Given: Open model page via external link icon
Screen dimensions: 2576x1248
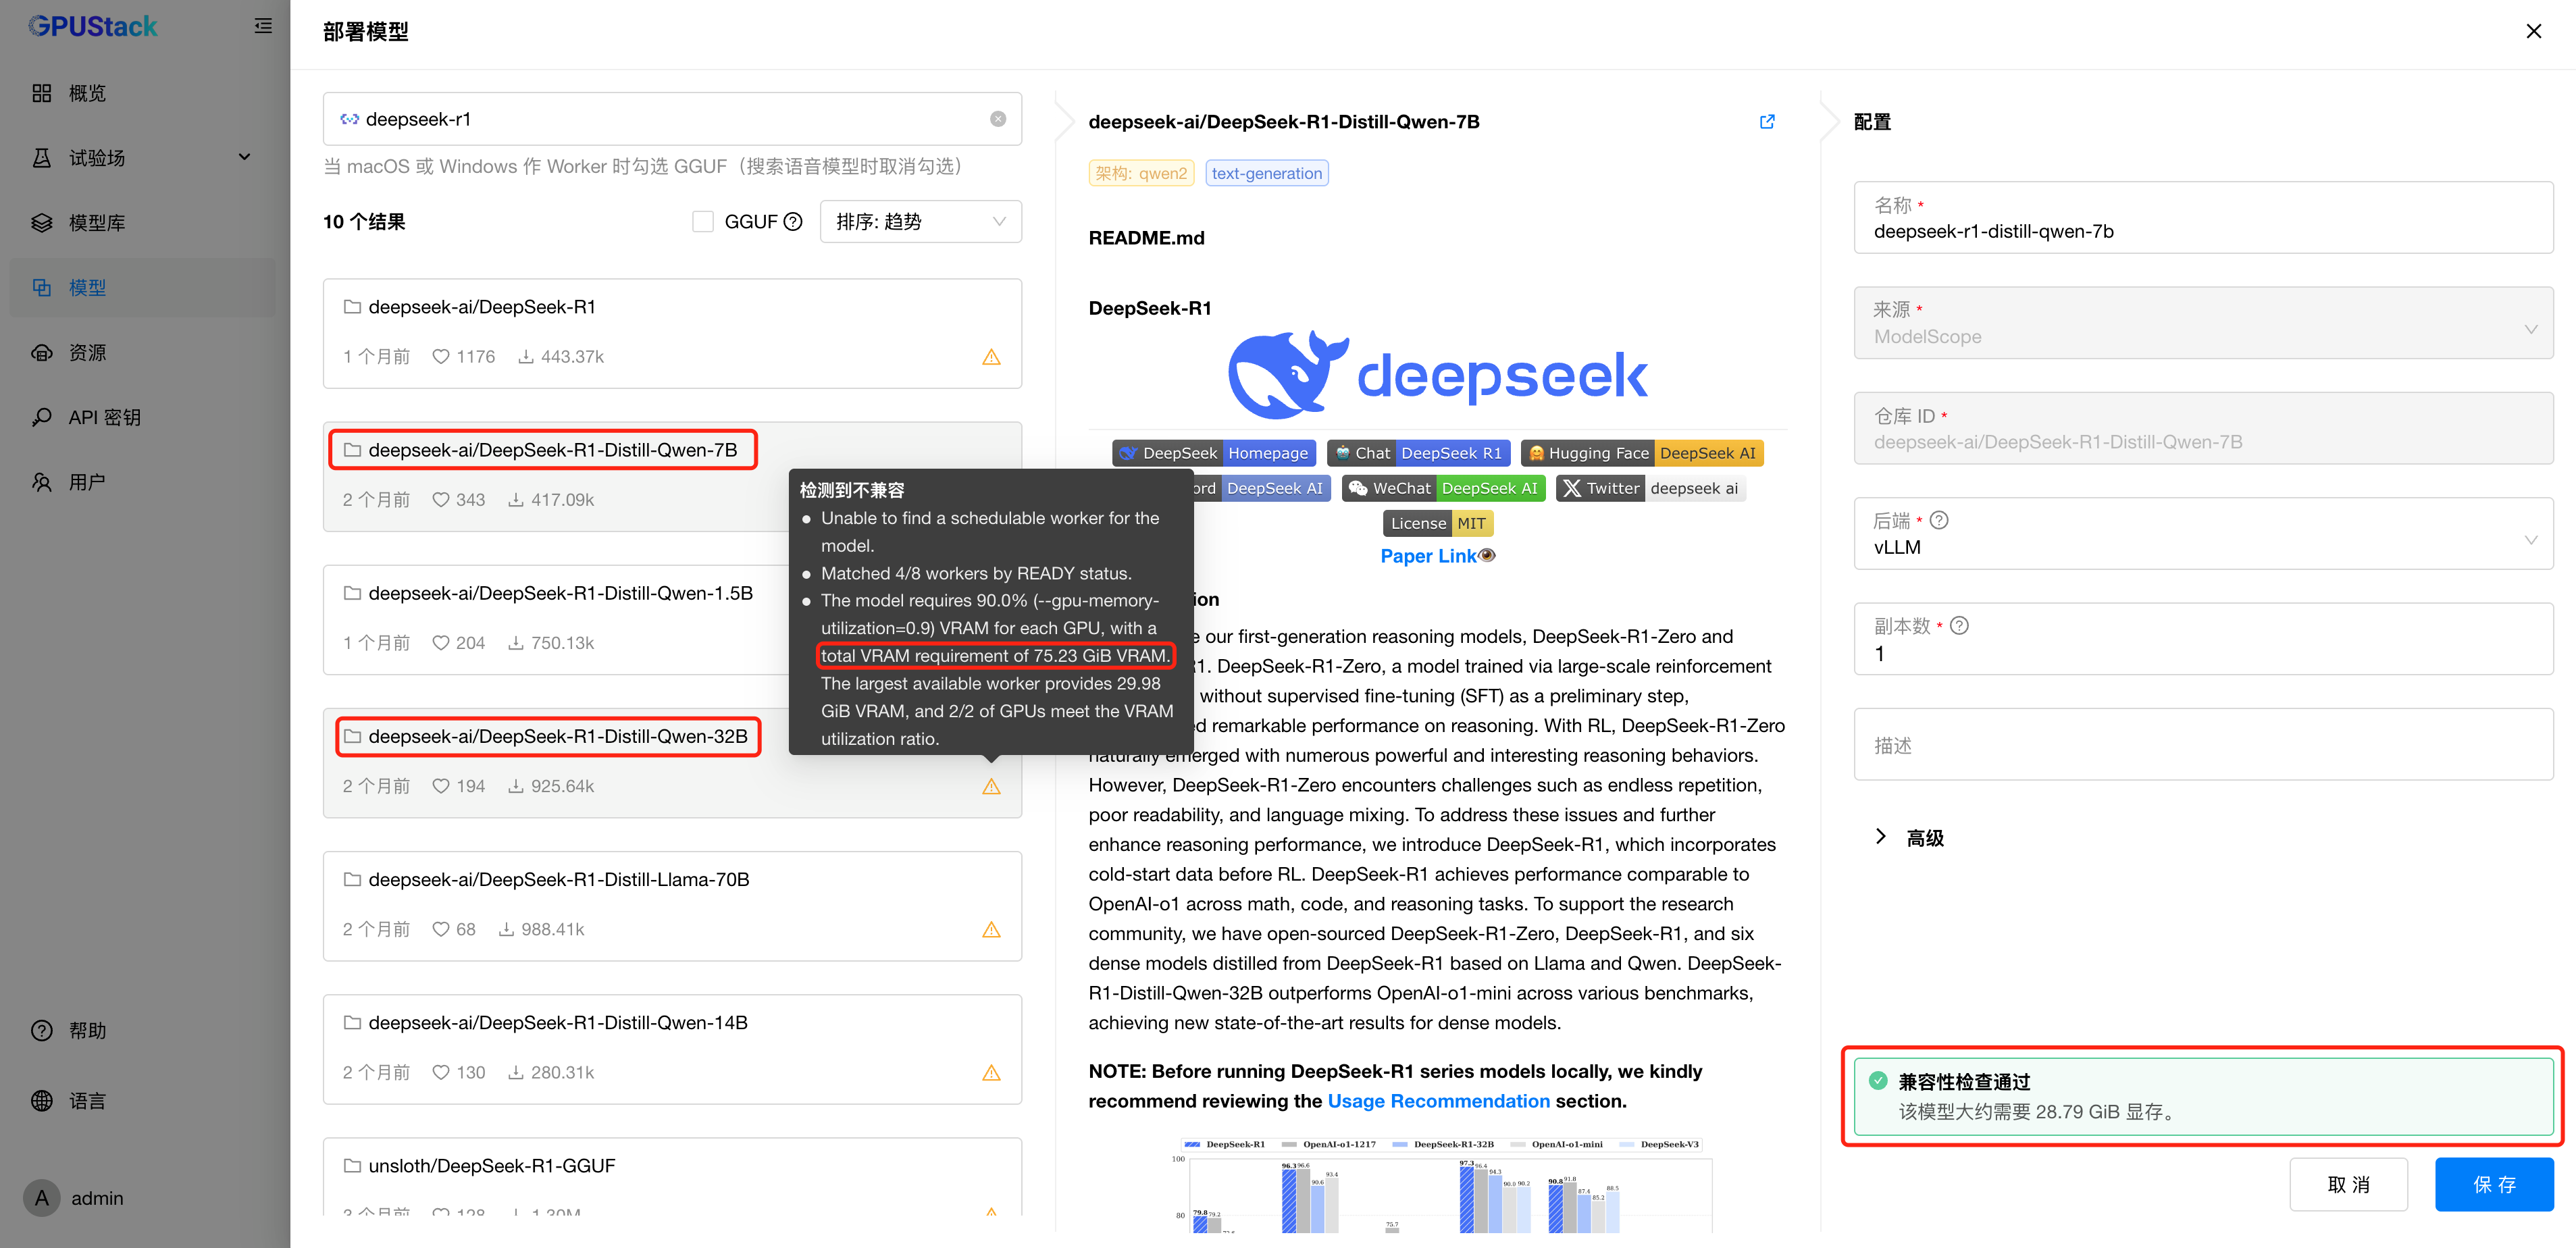Looking at the screenshot, I should click(1767, 122).
